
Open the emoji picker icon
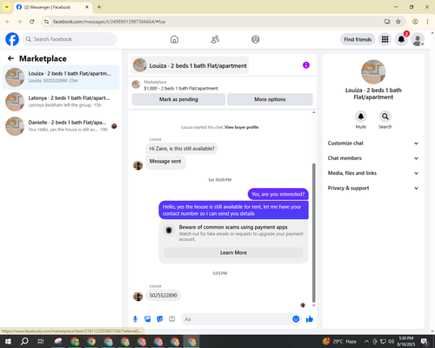(296, 319)
